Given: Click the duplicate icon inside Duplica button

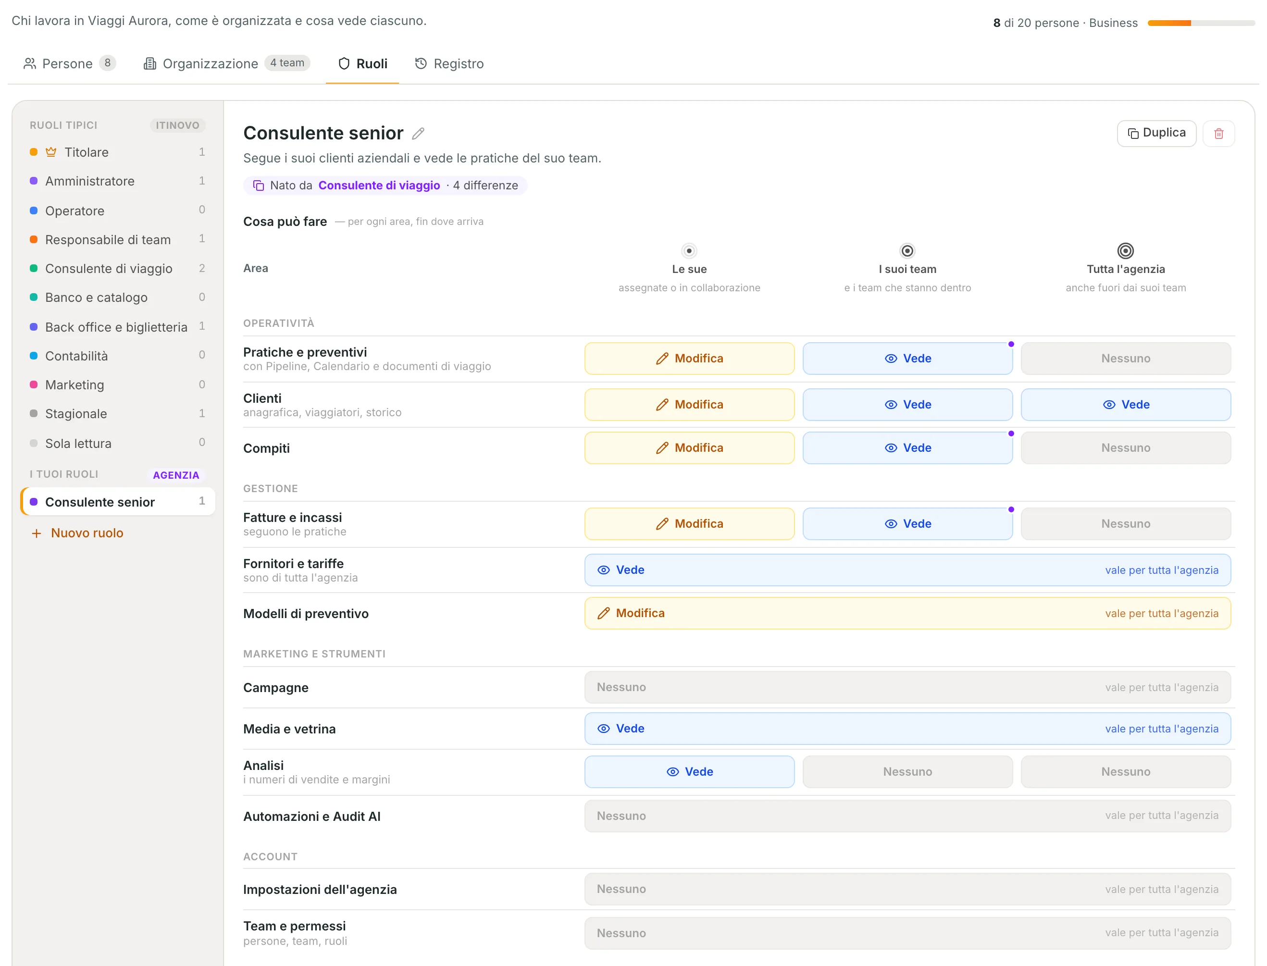Looking at the screenshot, I should 1133,134.
